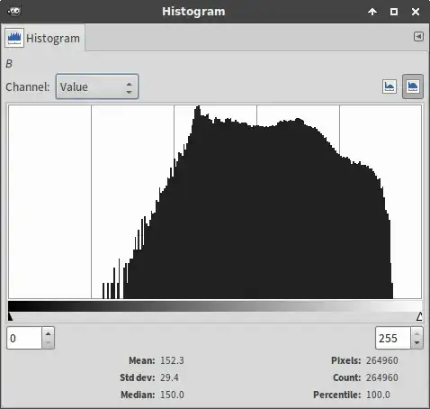The image size is (430, 409).
Task: Click the Median value 150.0
Action: click(x=172, y=395)
